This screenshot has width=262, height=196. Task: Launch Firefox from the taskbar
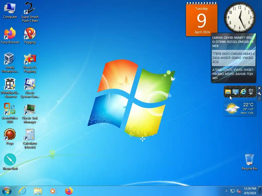point(69,191)
